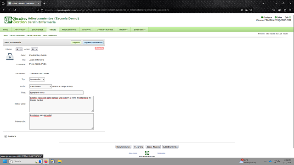The width and height of the screenshot is (294, 165).
Task: Open the Activa dropdown
Action: (x=34, y=49)
